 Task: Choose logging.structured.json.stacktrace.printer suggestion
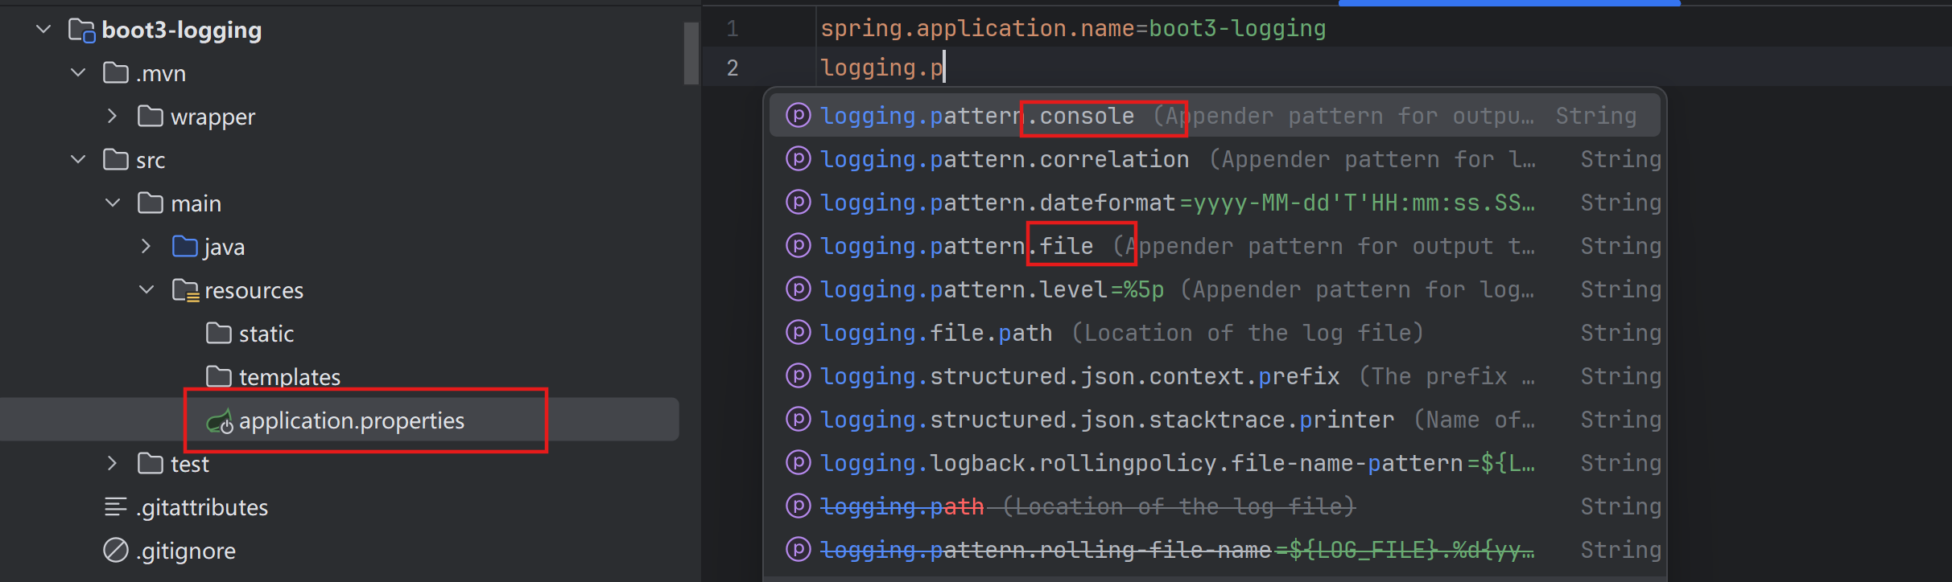coord(1215,420)
